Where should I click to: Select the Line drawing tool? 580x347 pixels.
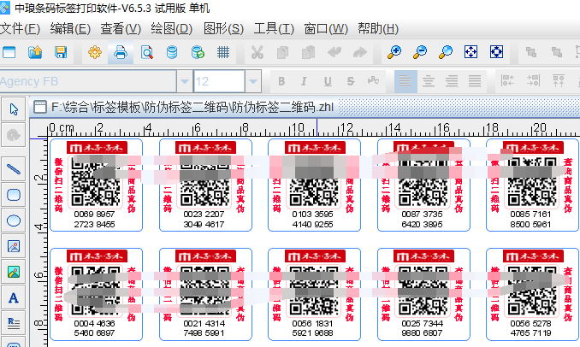pyautogui.click(x=14, y=168)
